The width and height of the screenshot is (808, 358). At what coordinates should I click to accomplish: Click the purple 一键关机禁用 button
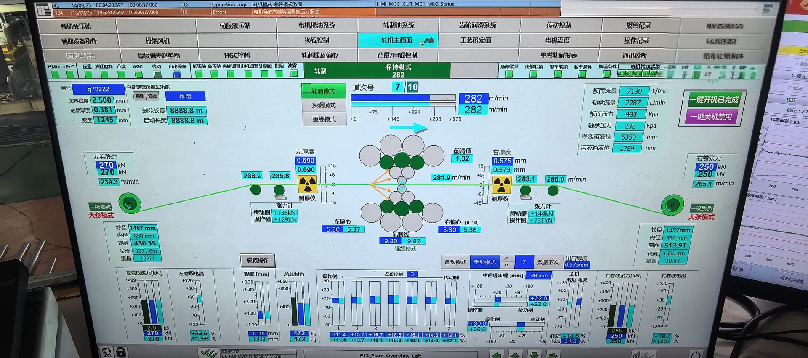point(711,117)
